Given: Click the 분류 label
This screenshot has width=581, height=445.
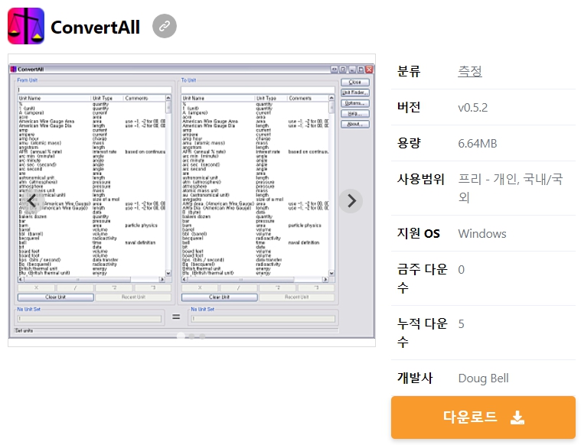Looking at the screenshot, I should (409, 71).
